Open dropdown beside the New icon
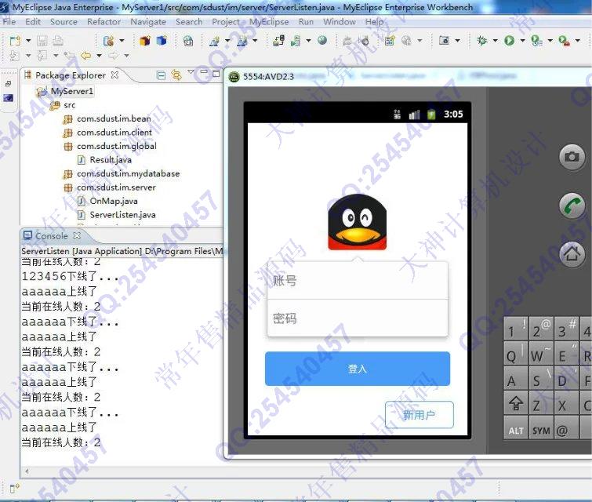 tap(28, 41)
